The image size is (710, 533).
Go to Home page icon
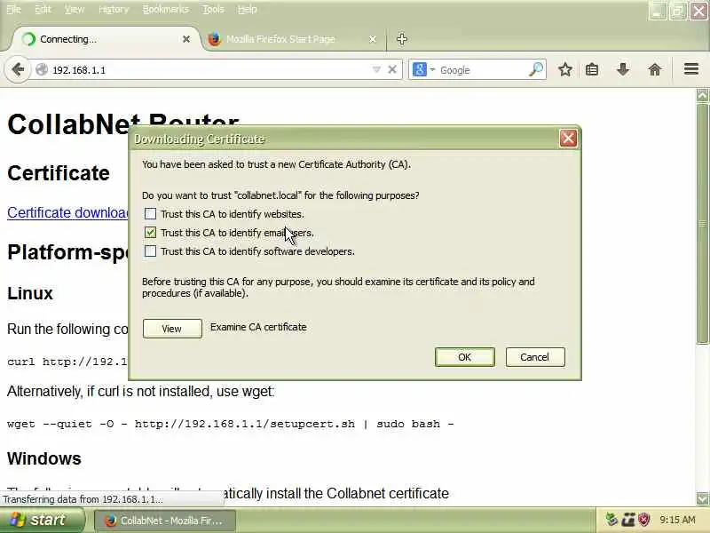(x=654, y=70)
